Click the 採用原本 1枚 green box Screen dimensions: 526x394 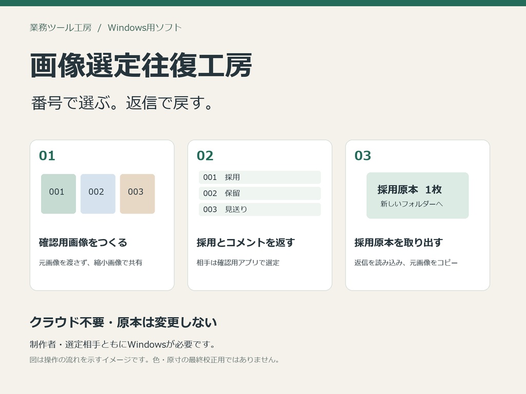click(418, 195)
